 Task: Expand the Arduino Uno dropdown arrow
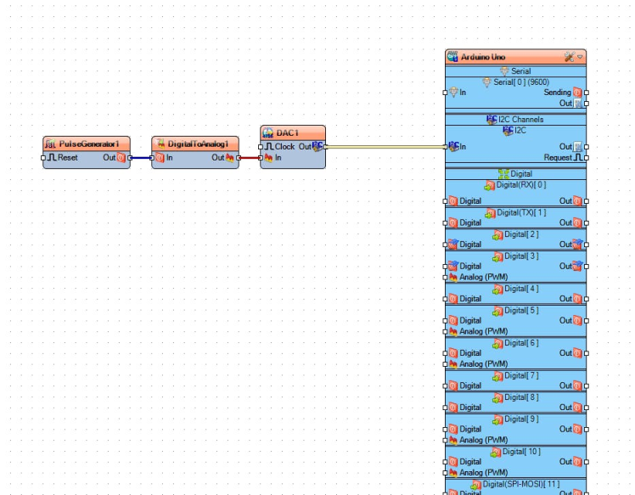point(580,57)
